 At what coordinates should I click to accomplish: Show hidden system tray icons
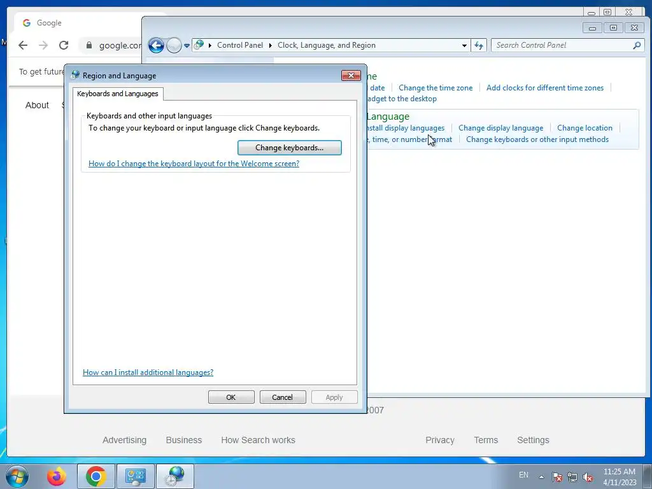coord(541,477)
